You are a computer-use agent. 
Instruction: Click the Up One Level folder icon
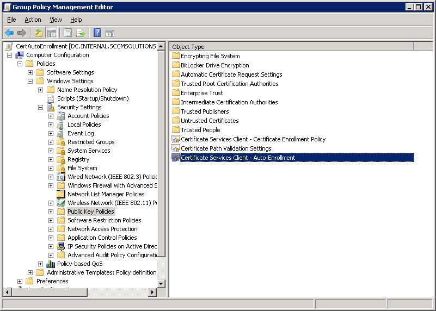39,33
